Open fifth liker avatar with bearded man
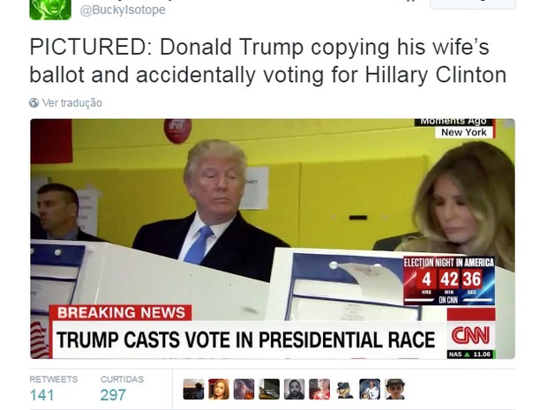The image size is (547, 410). pos(294,389)
